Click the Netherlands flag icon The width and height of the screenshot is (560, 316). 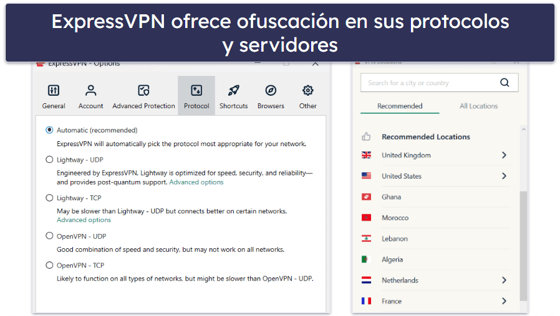click(x=366, y=280)
